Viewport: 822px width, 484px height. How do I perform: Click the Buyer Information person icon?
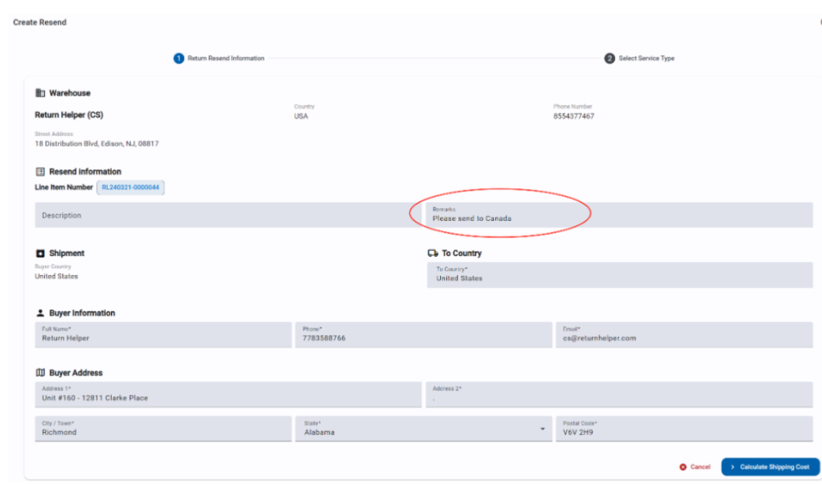click(41, 313)
